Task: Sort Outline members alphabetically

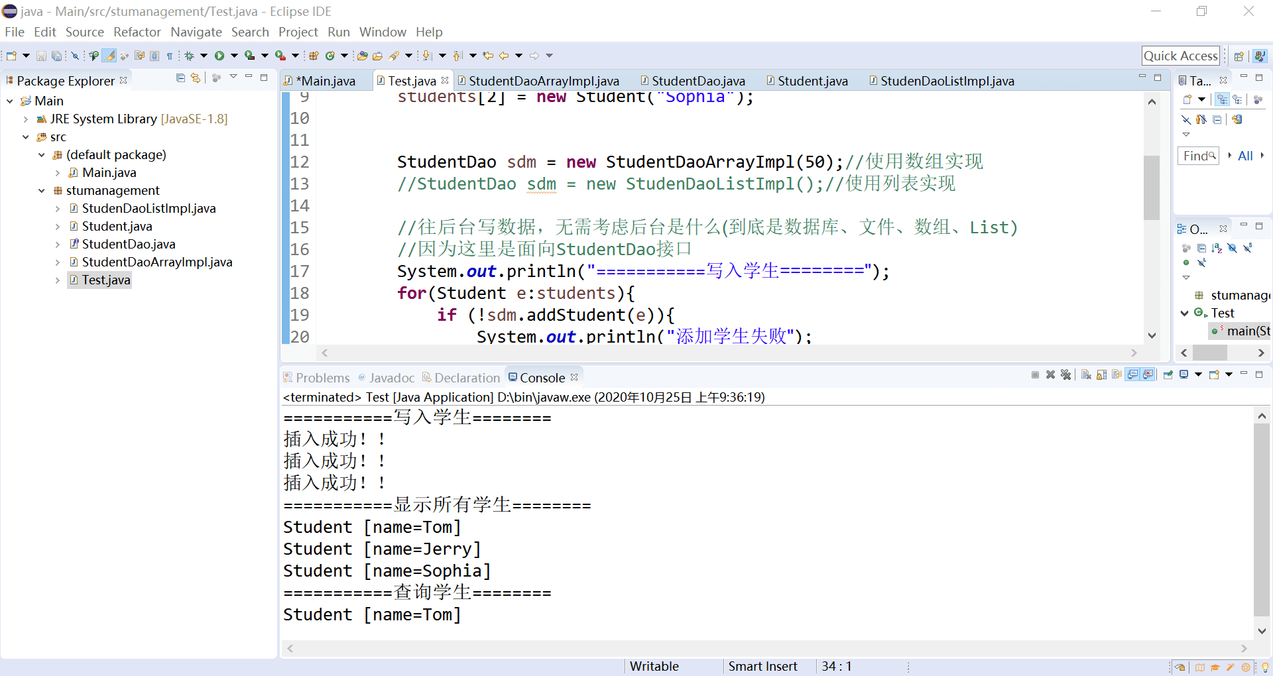Action: pos(1217,248)
